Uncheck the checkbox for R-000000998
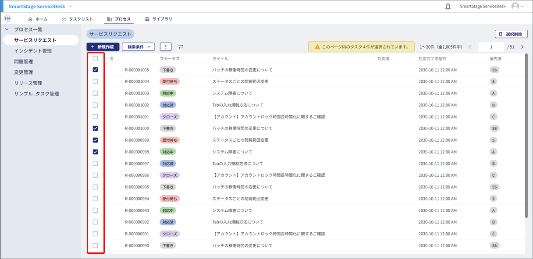Screen dimensions: 533x259 pyautogui.click(x=95, y=152)
